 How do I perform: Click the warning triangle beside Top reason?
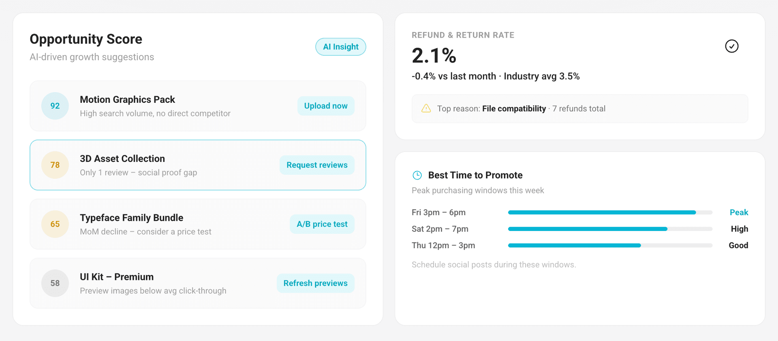426,108
